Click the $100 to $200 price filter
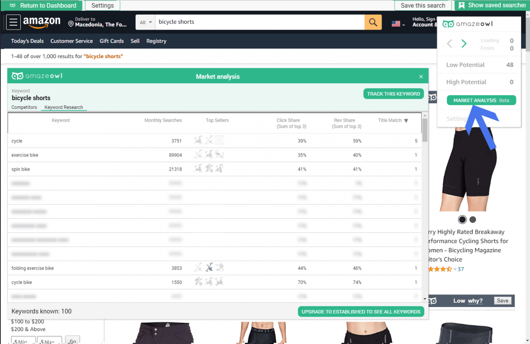 coord(27,322)
